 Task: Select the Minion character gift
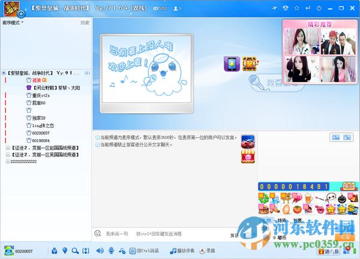(x=353, y=209)
